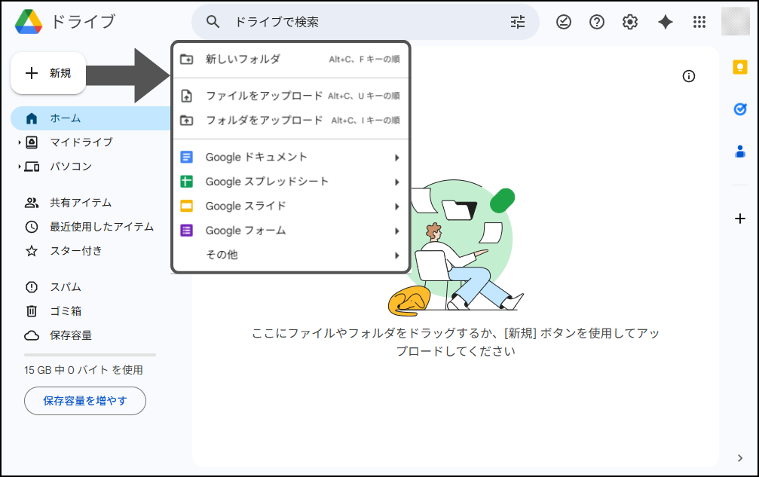Click the Alt+C、F キーの順 shortcut text
This screenshot has height=477, width=759.
[365, 59]
